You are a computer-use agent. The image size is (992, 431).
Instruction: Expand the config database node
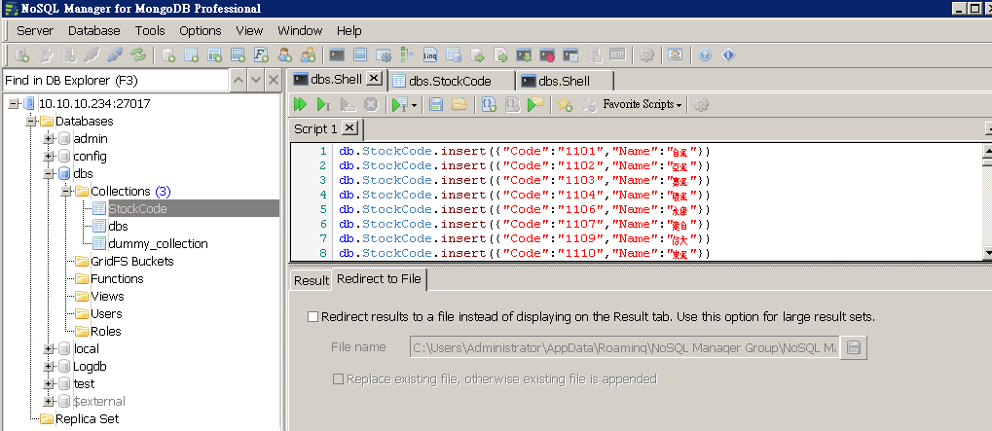48,156
